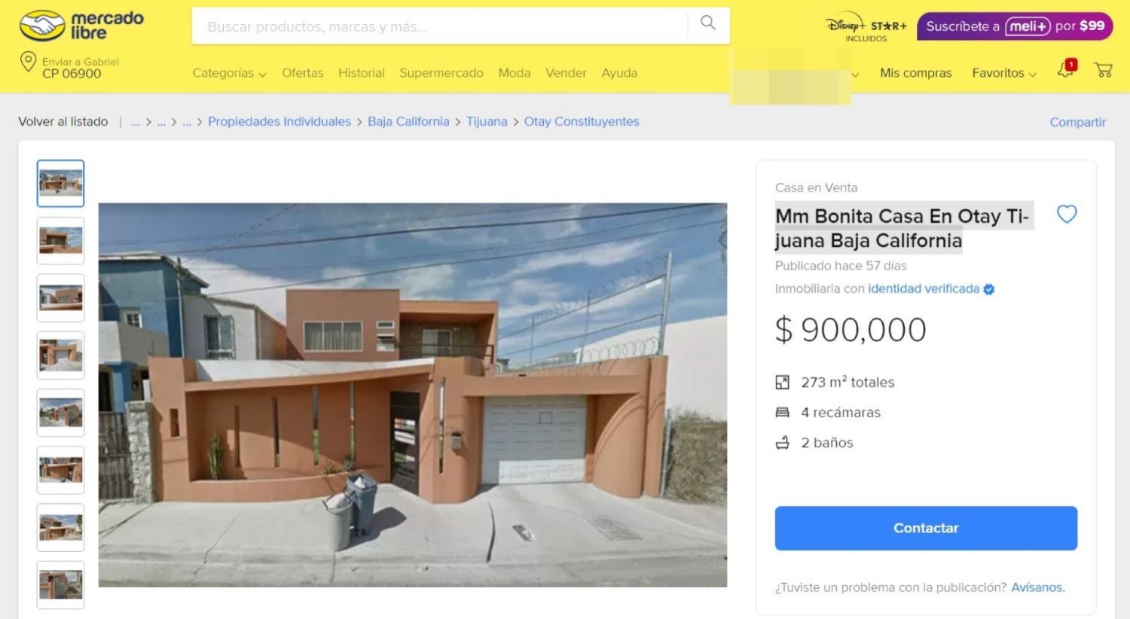Click the verified identity badge icon
1130x619 pixels.
pos(989,289)
